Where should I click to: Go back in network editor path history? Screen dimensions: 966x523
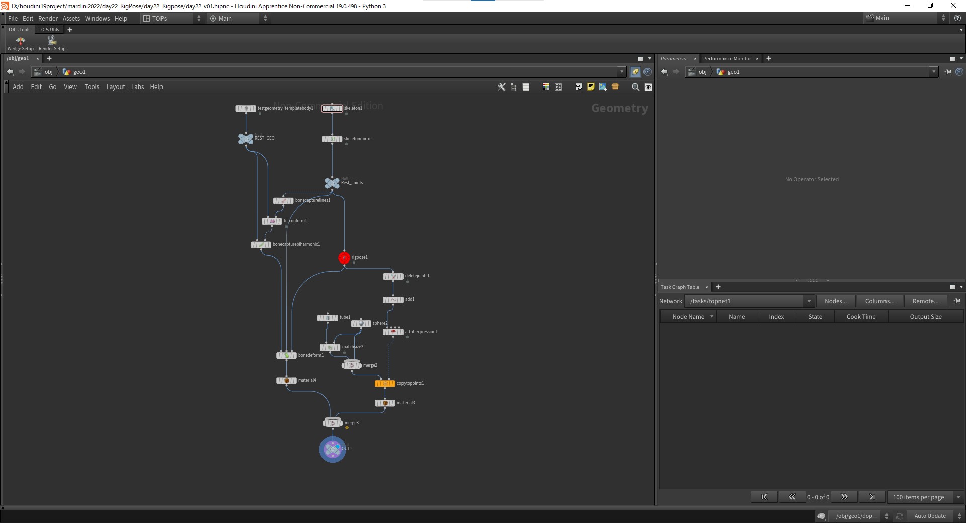(10, 72)
